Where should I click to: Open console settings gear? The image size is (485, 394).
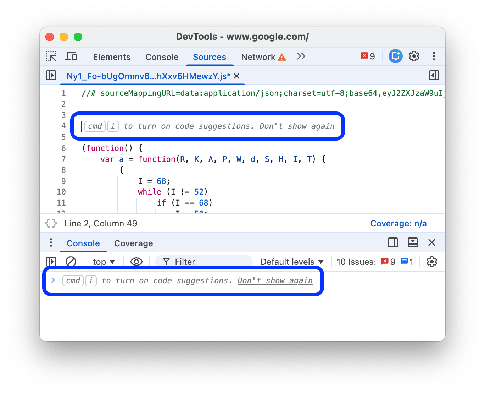point(431,262)
